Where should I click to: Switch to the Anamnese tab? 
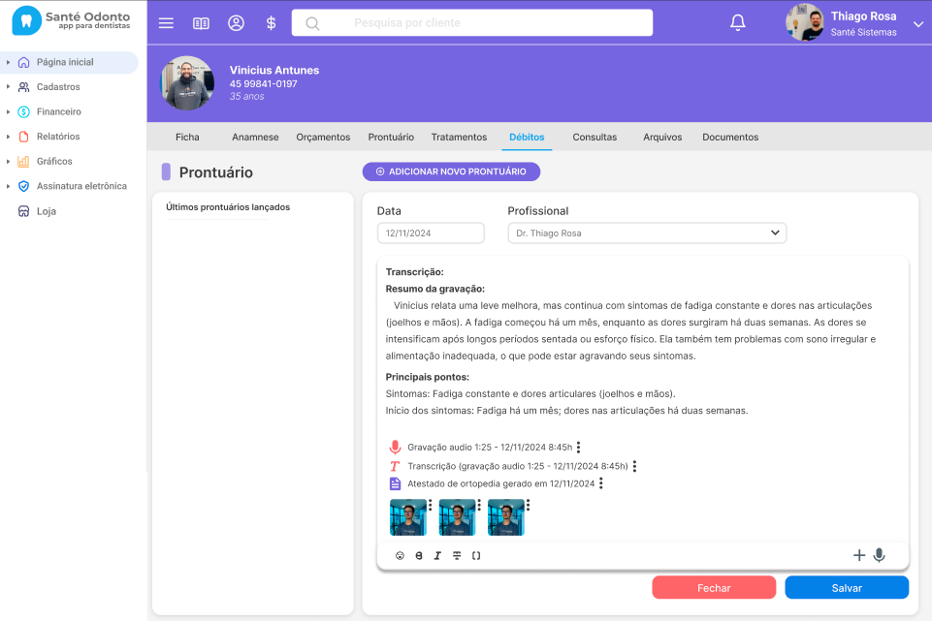coord(255,138)
